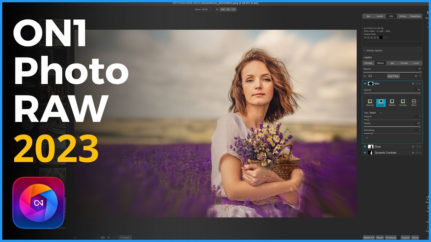This screenshot has height=242, width=431.
Task: Open the Sky tab
Action: pos(392,63)
